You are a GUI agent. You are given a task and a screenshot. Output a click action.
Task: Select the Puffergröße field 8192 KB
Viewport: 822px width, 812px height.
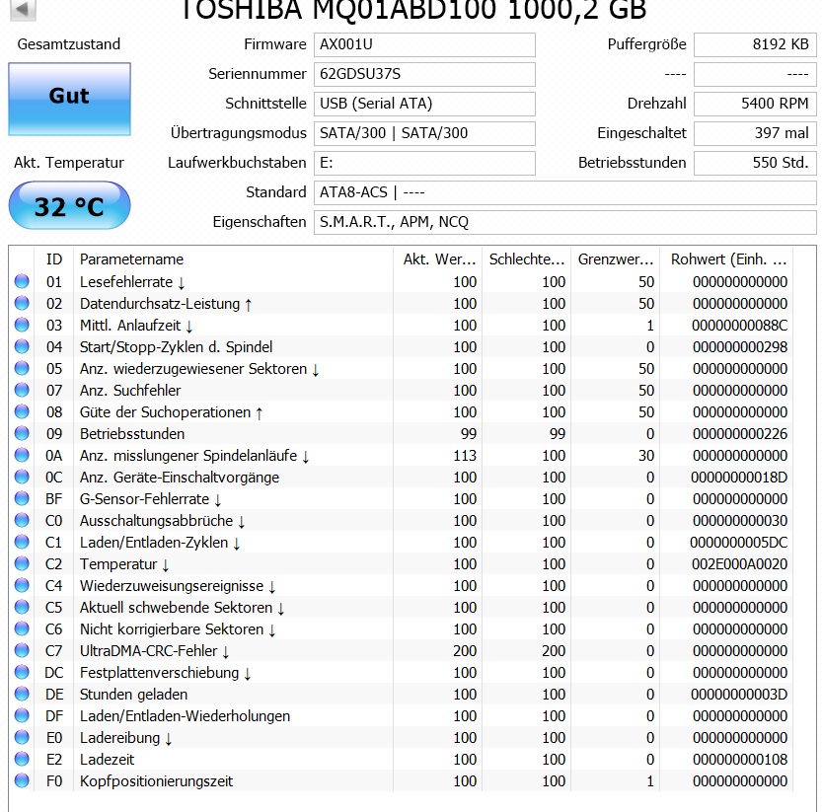(755, 44)
